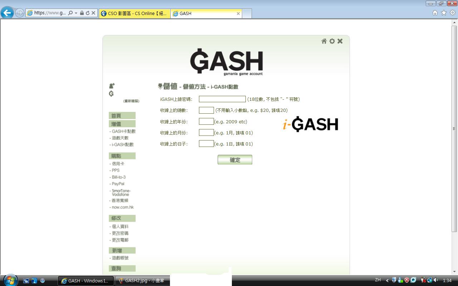Open IE Tools gear icon

[x=453, y=13]
